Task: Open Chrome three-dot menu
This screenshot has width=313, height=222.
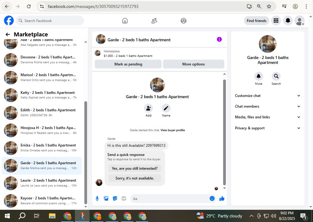Action: click(306, 6)
